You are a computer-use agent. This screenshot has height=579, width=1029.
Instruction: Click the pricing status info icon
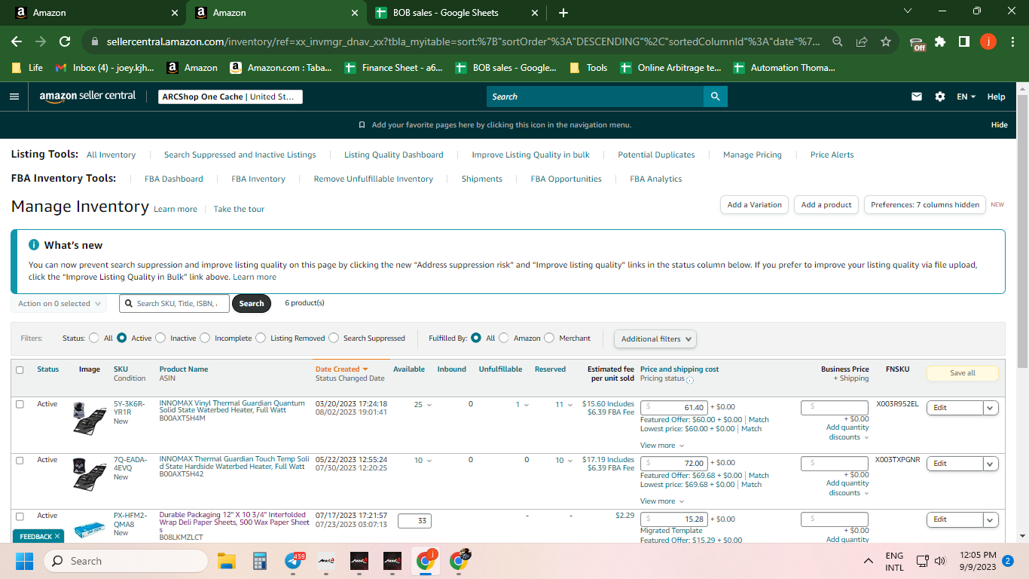pos(690,380)
